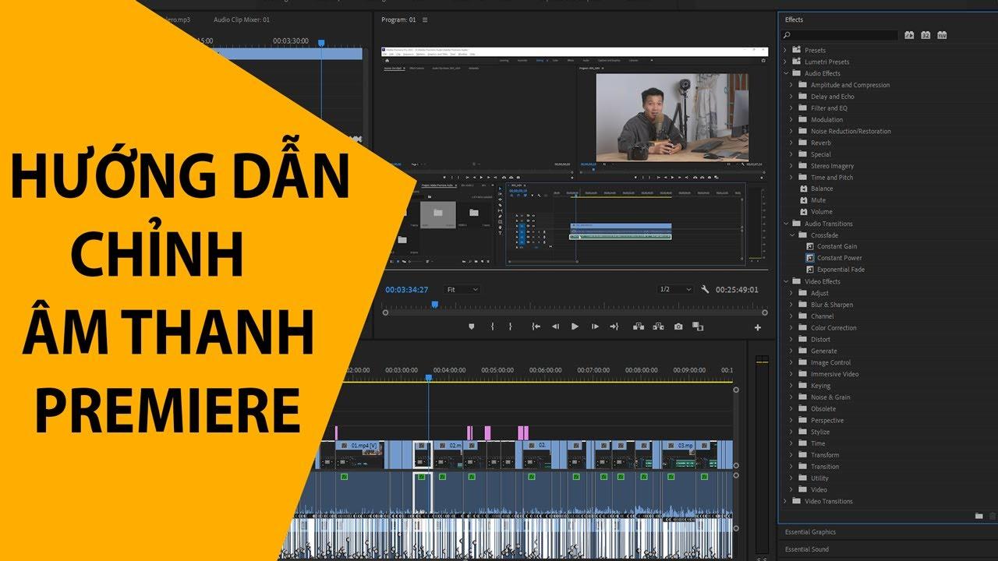998x561 pixels.
Task: Expand the Video Transitions folder
Action: [785, 501]
